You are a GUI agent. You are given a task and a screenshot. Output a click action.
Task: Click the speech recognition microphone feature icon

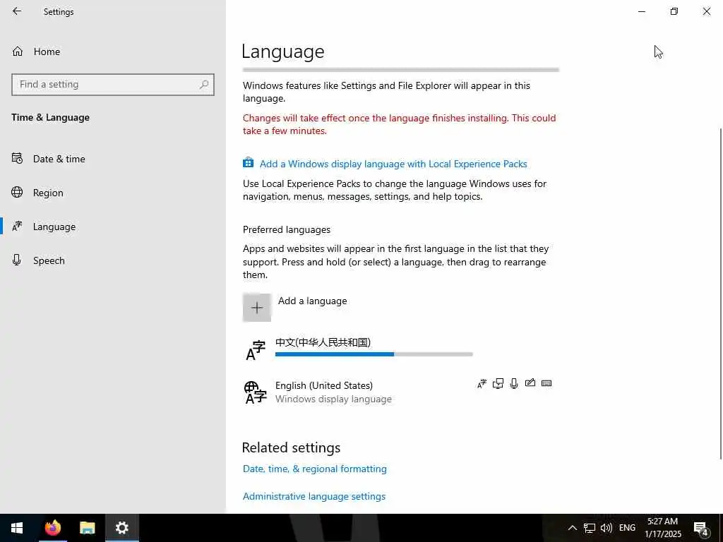point(514,383)
